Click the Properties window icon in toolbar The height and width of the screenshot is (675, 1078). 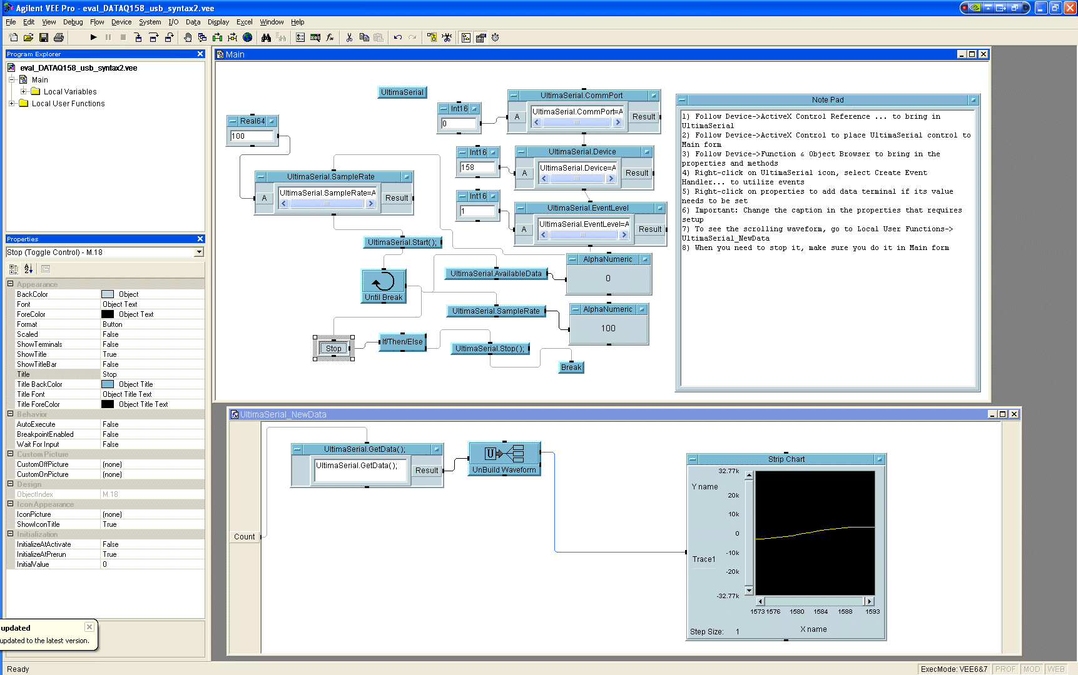[481, 37]
